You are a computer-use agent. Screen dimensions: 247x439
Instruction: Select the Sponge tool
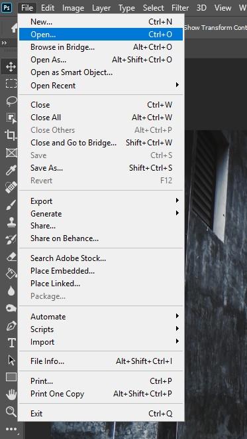point(11,308)
